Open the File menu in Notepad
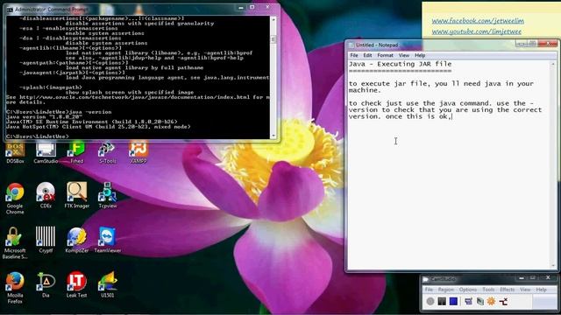The image size is (561, 315). click(x=354, y=55)
